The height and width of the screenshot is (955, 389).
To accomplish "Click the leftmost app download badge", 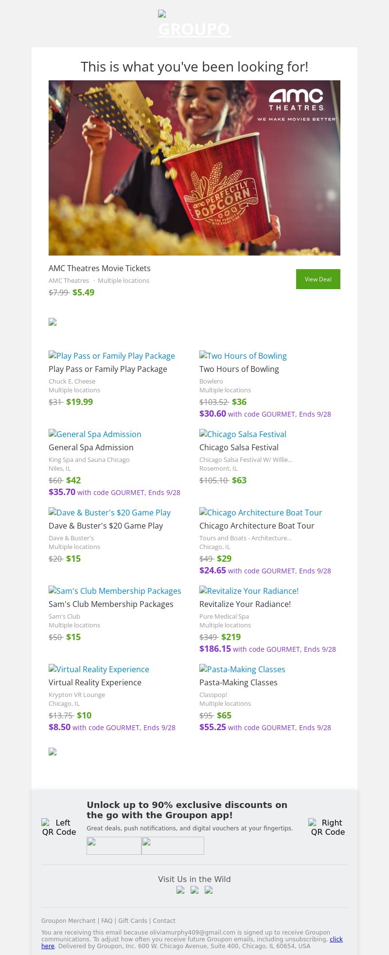I will [x=114, y=845].
